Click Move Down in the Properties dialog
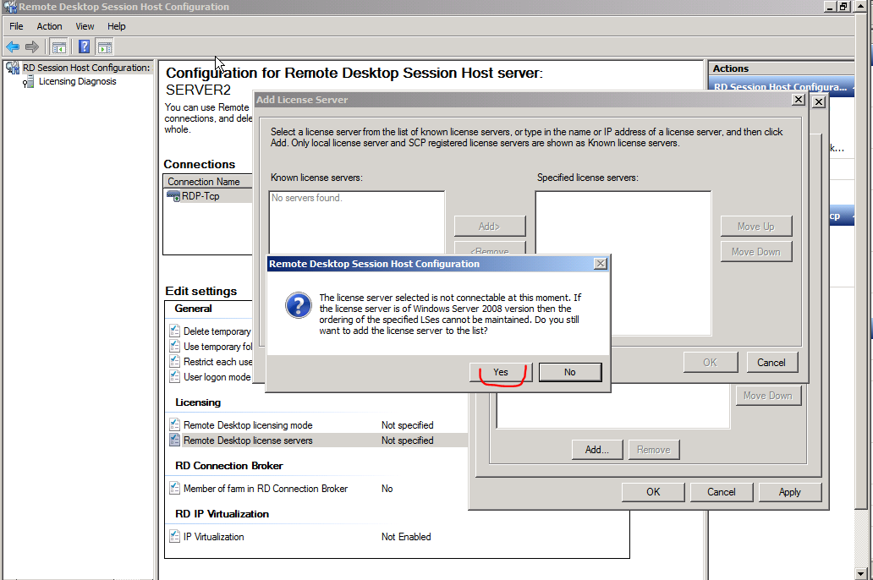The height and width of the screenshot is (580, 873). point(768,395)
